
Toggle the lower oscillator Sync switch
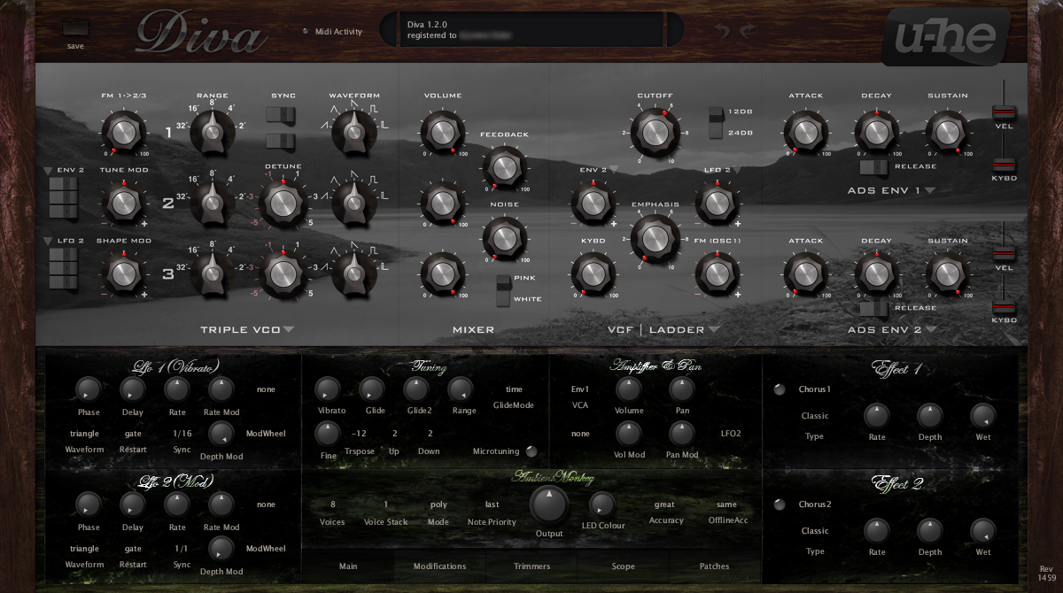coord(280,142)
